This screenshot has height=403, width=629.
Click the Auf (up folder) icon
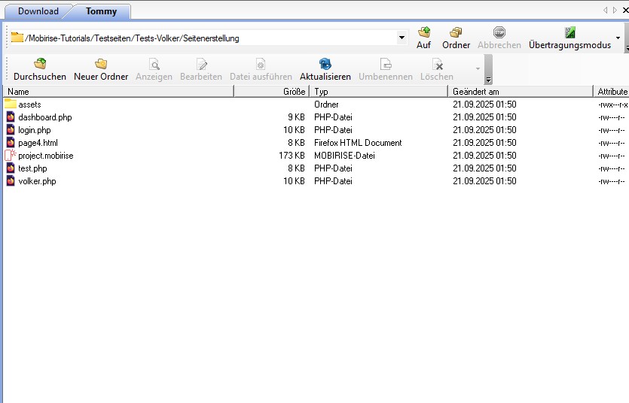tap(424, 32)
